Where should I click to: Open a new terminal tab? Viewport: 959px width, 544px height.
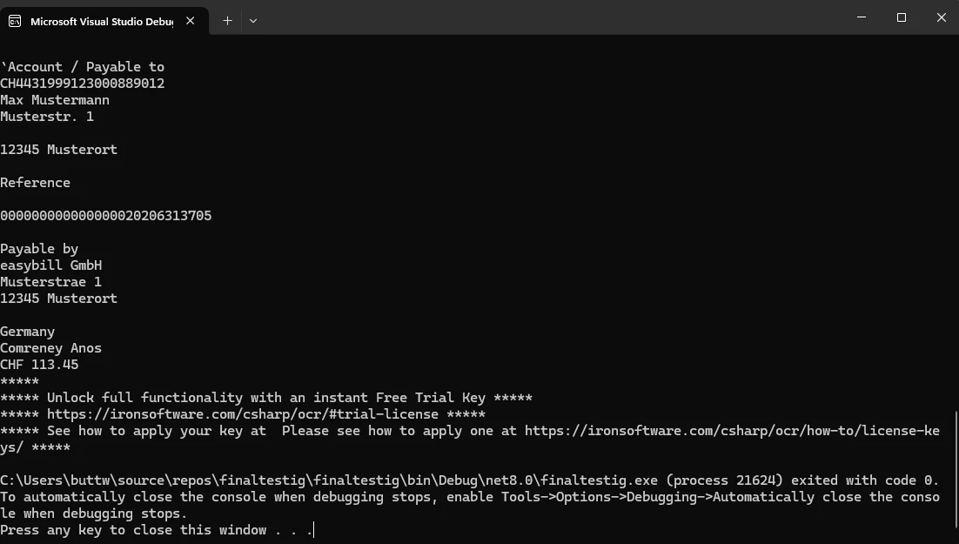pos(227,21)
